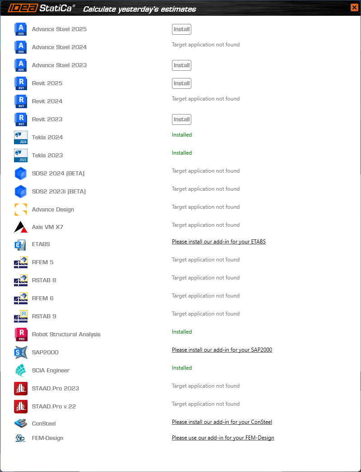Open the SAP2000 add-in install link
This screenshot has width=361, height=472.
[x=222, y=350]
